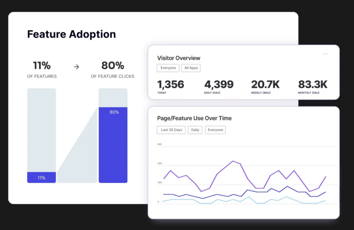Click the blue 80% bar segment
The image size is (354, 230).
[x=113, y=144]
